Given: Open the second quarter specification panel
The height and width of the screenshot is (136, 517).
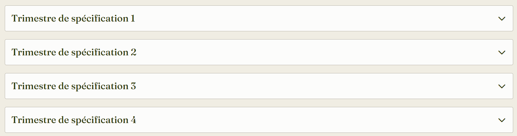Looking at the screenshot, I should (x=259, y=52).
